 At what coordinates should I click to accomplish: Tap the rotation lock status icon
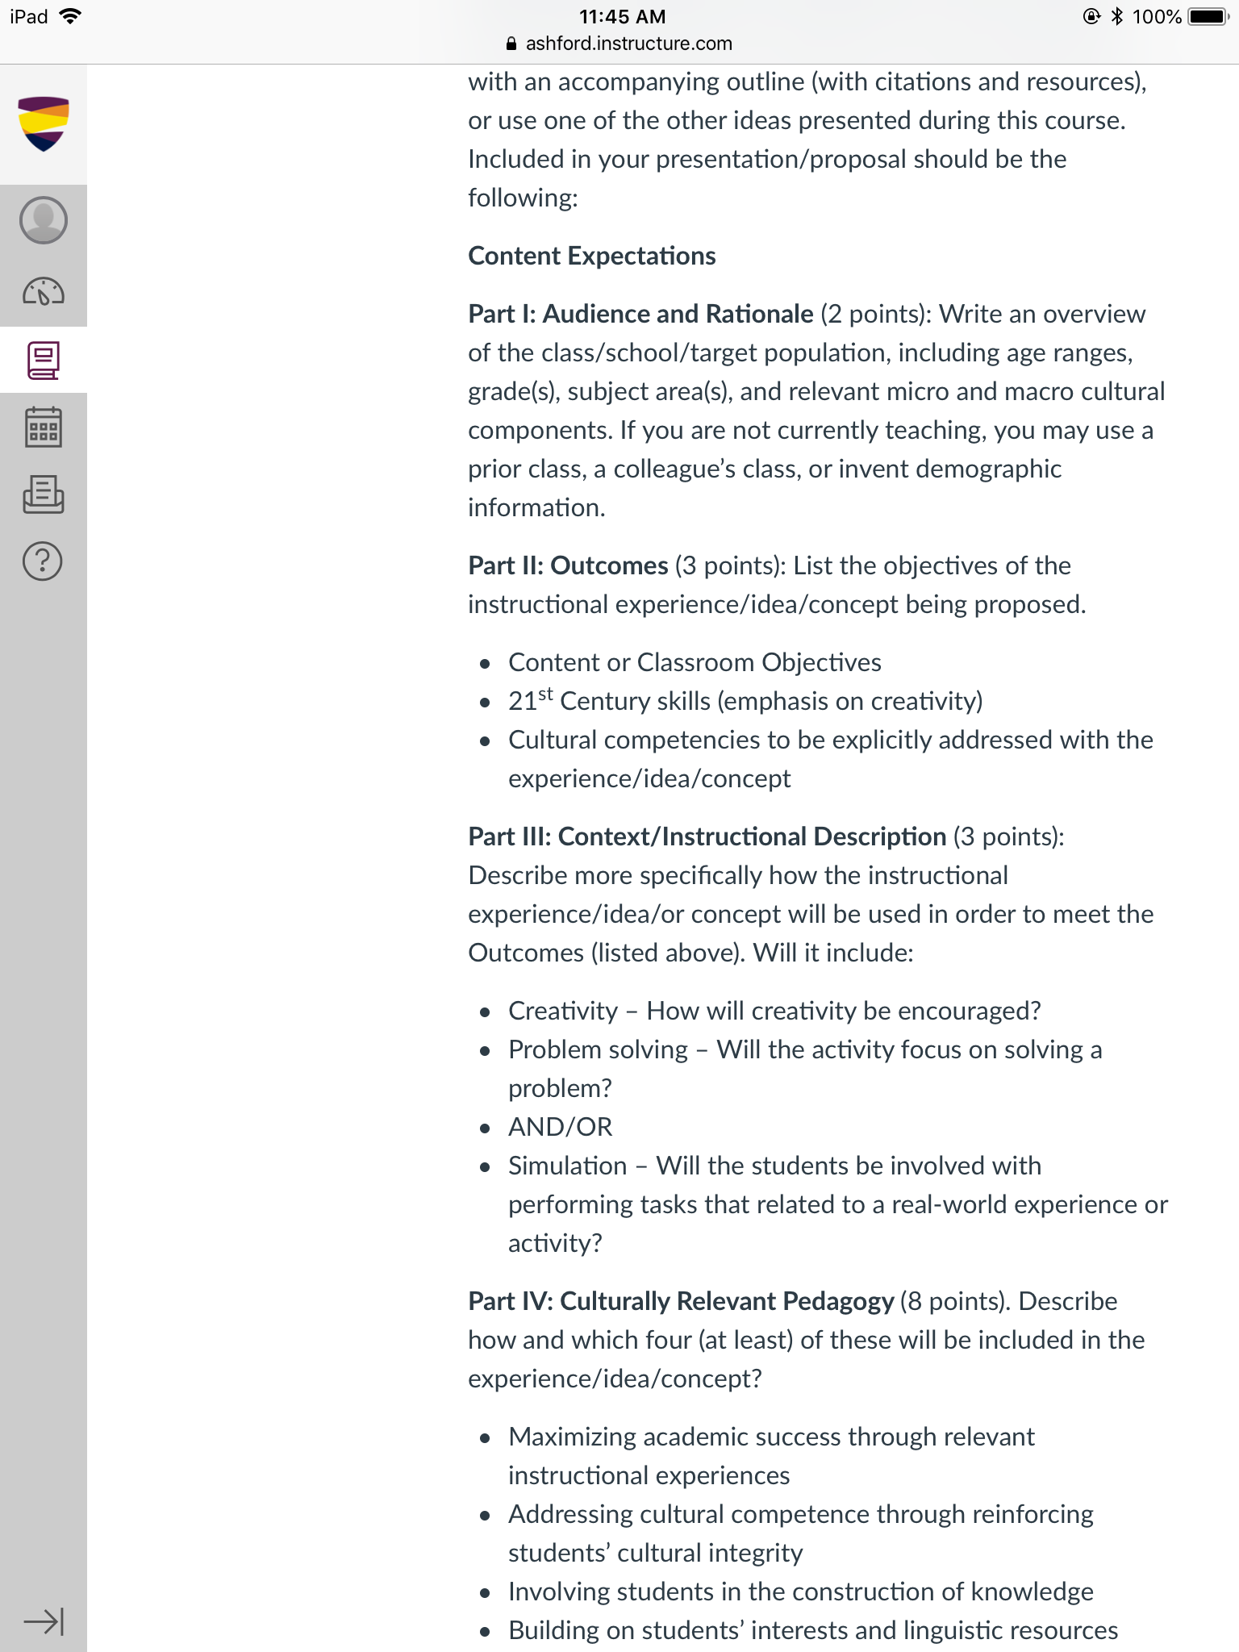click(1091, 16)
